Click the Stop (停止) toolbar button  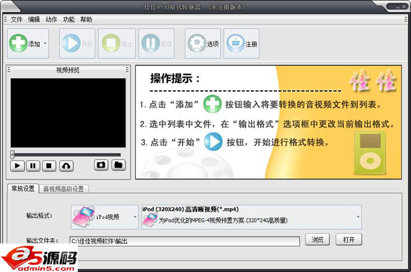point(116,43)
